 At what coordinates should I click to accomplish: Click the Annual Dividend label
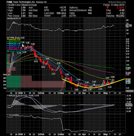point(78,11)
